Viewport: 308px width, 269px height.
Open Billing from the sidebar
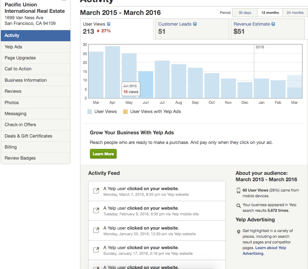pyautogui.click(x=11, y=147)
